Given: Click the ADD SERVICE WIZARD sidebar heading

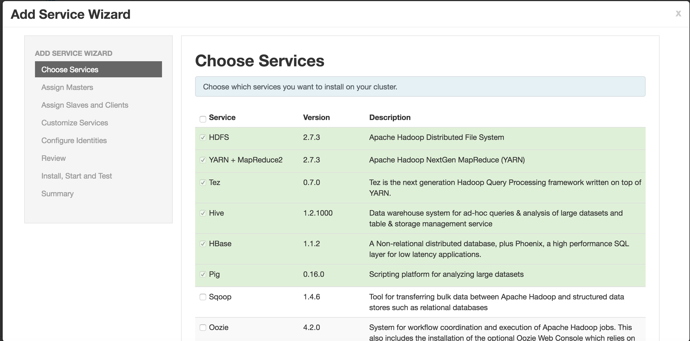Looking at the screenshot, I should pyautogui.click(x=73, y=53).
